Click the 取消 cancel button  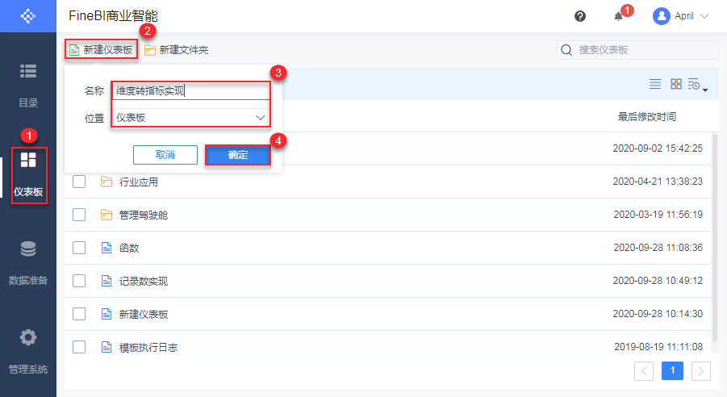[x=165, y=155]
